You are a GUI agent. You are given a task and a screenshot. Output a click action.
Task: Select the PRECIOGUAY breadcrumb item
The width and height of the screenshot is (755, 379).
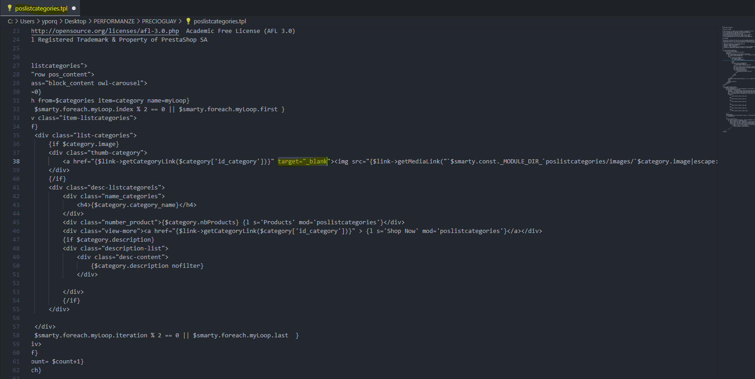pyautogui.click(x=159, y=21)
